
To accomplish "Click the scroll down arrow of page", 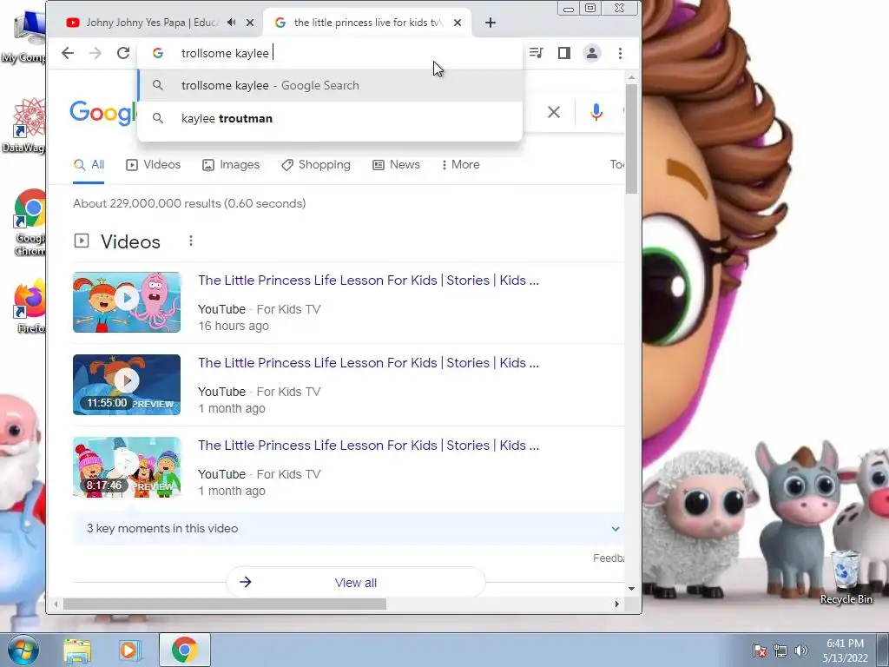I will coord(632,589).
